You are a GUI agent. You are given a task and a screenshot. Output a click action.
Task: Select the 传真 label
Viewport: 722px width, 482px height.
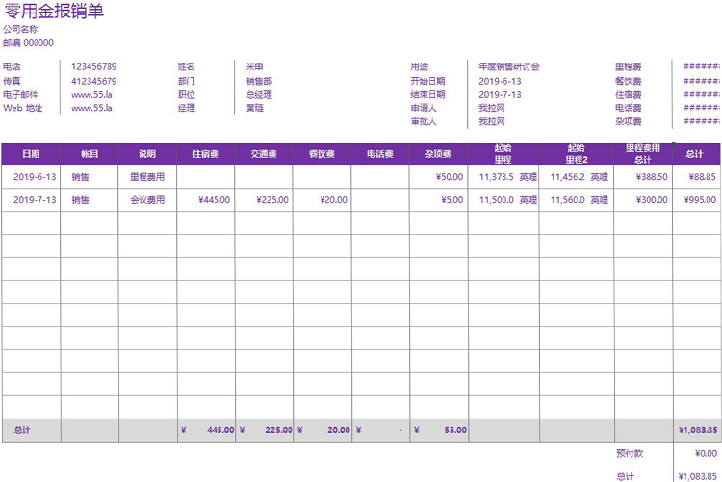(x=12, y=81)
